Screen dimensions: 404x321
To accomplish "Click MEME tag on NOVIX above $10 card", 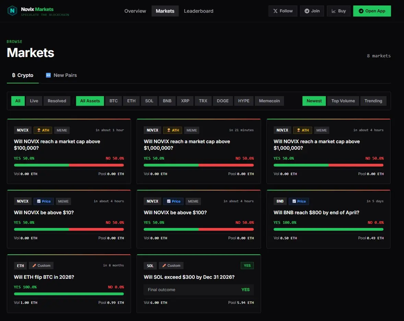I will [63, 201].
